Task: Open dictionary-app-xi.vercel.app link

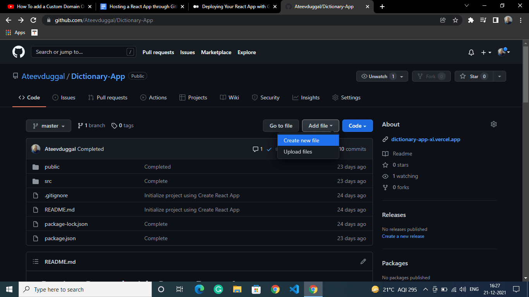Action: (x=426, y=139)
